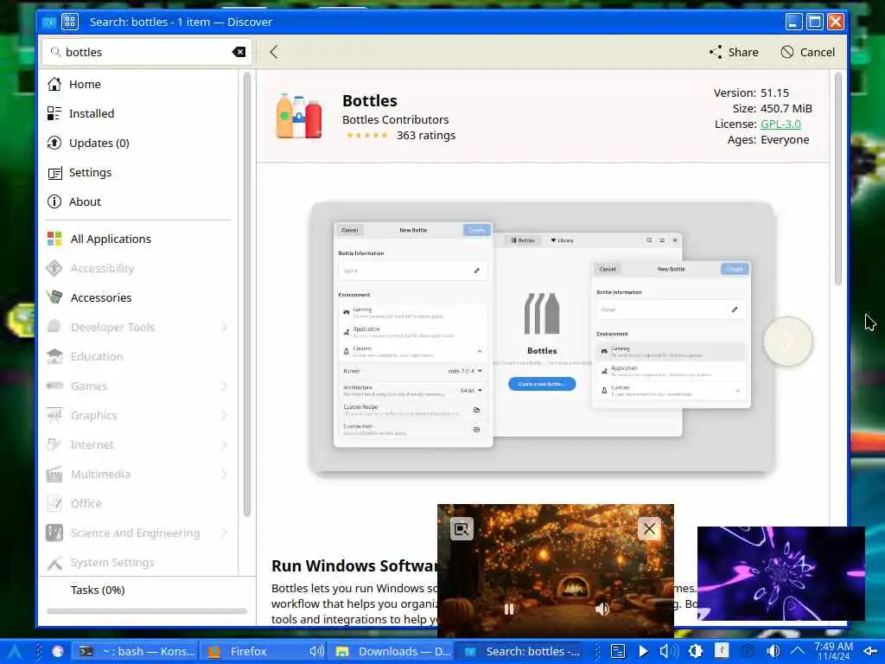The width and height of the screenshot is (885, 664).
Task: Click the sidebar vertical scrollbar
Action: click(x=246, y=294)
